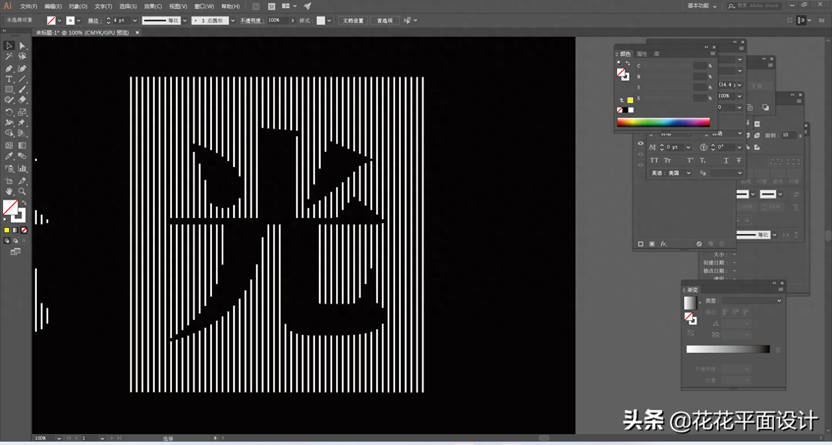832x445 pixels.
Task: Choose the Magic Wand tool
Action: click(9, 56)
